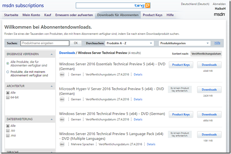Open the Kauf tab
The height and width of the screenshot is (154, 231).
click(48, 15)
